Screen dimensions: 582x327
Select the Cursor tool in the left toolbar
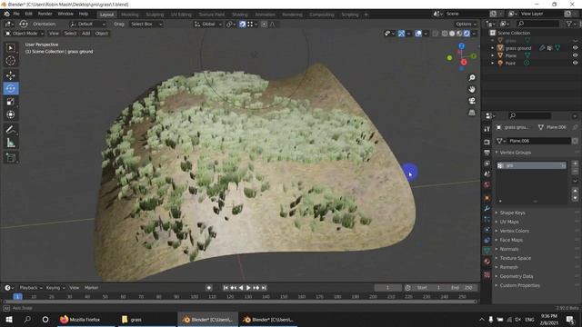[11, 61]
